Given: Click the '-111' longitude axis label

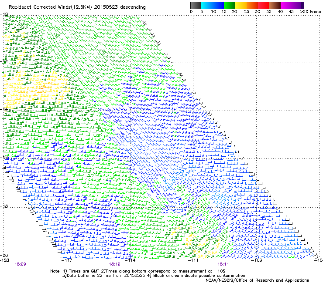Looking at the screenshot, I should click(x=193, y=260).
